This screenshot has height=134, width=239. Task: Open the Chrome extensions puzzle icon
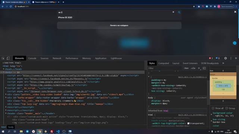[x=215, y=7]
